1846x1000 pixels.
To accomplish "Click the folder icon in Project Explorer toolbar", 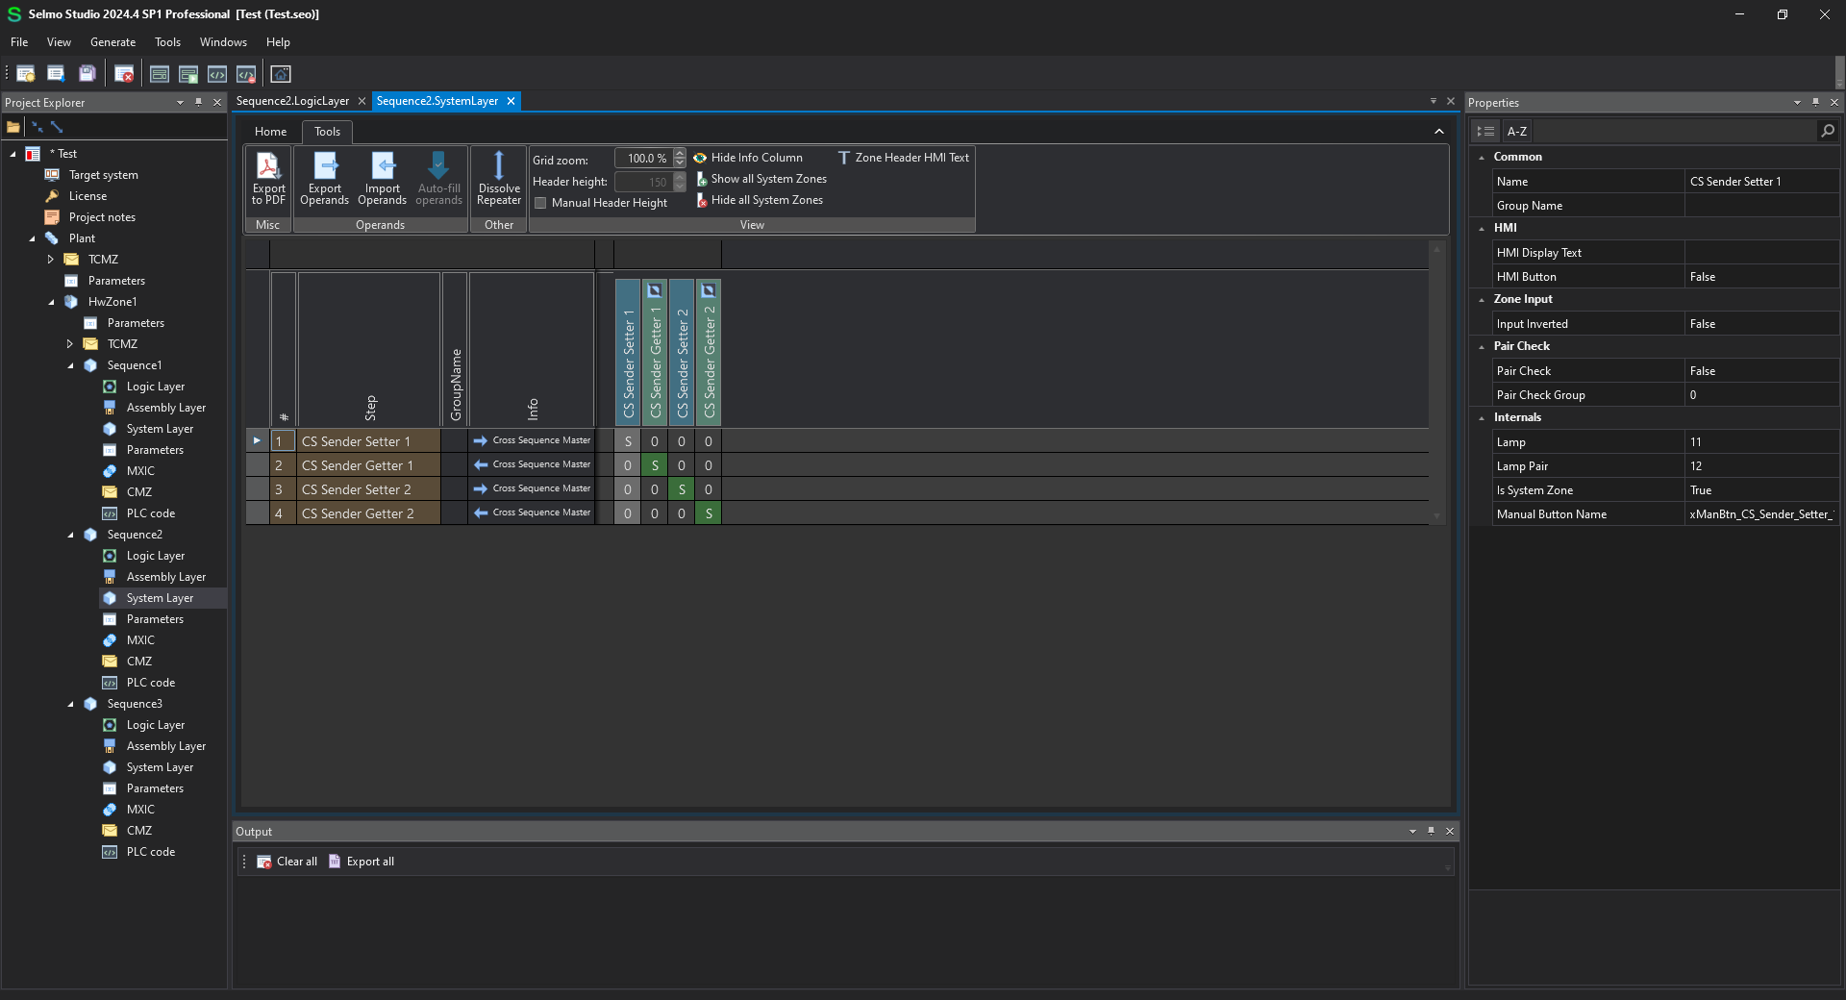I will [x=13, y=127].
